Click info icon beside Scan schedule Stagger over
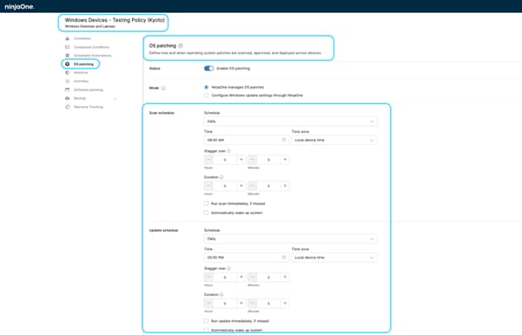The image size is (522, 335). click(229, 151)
